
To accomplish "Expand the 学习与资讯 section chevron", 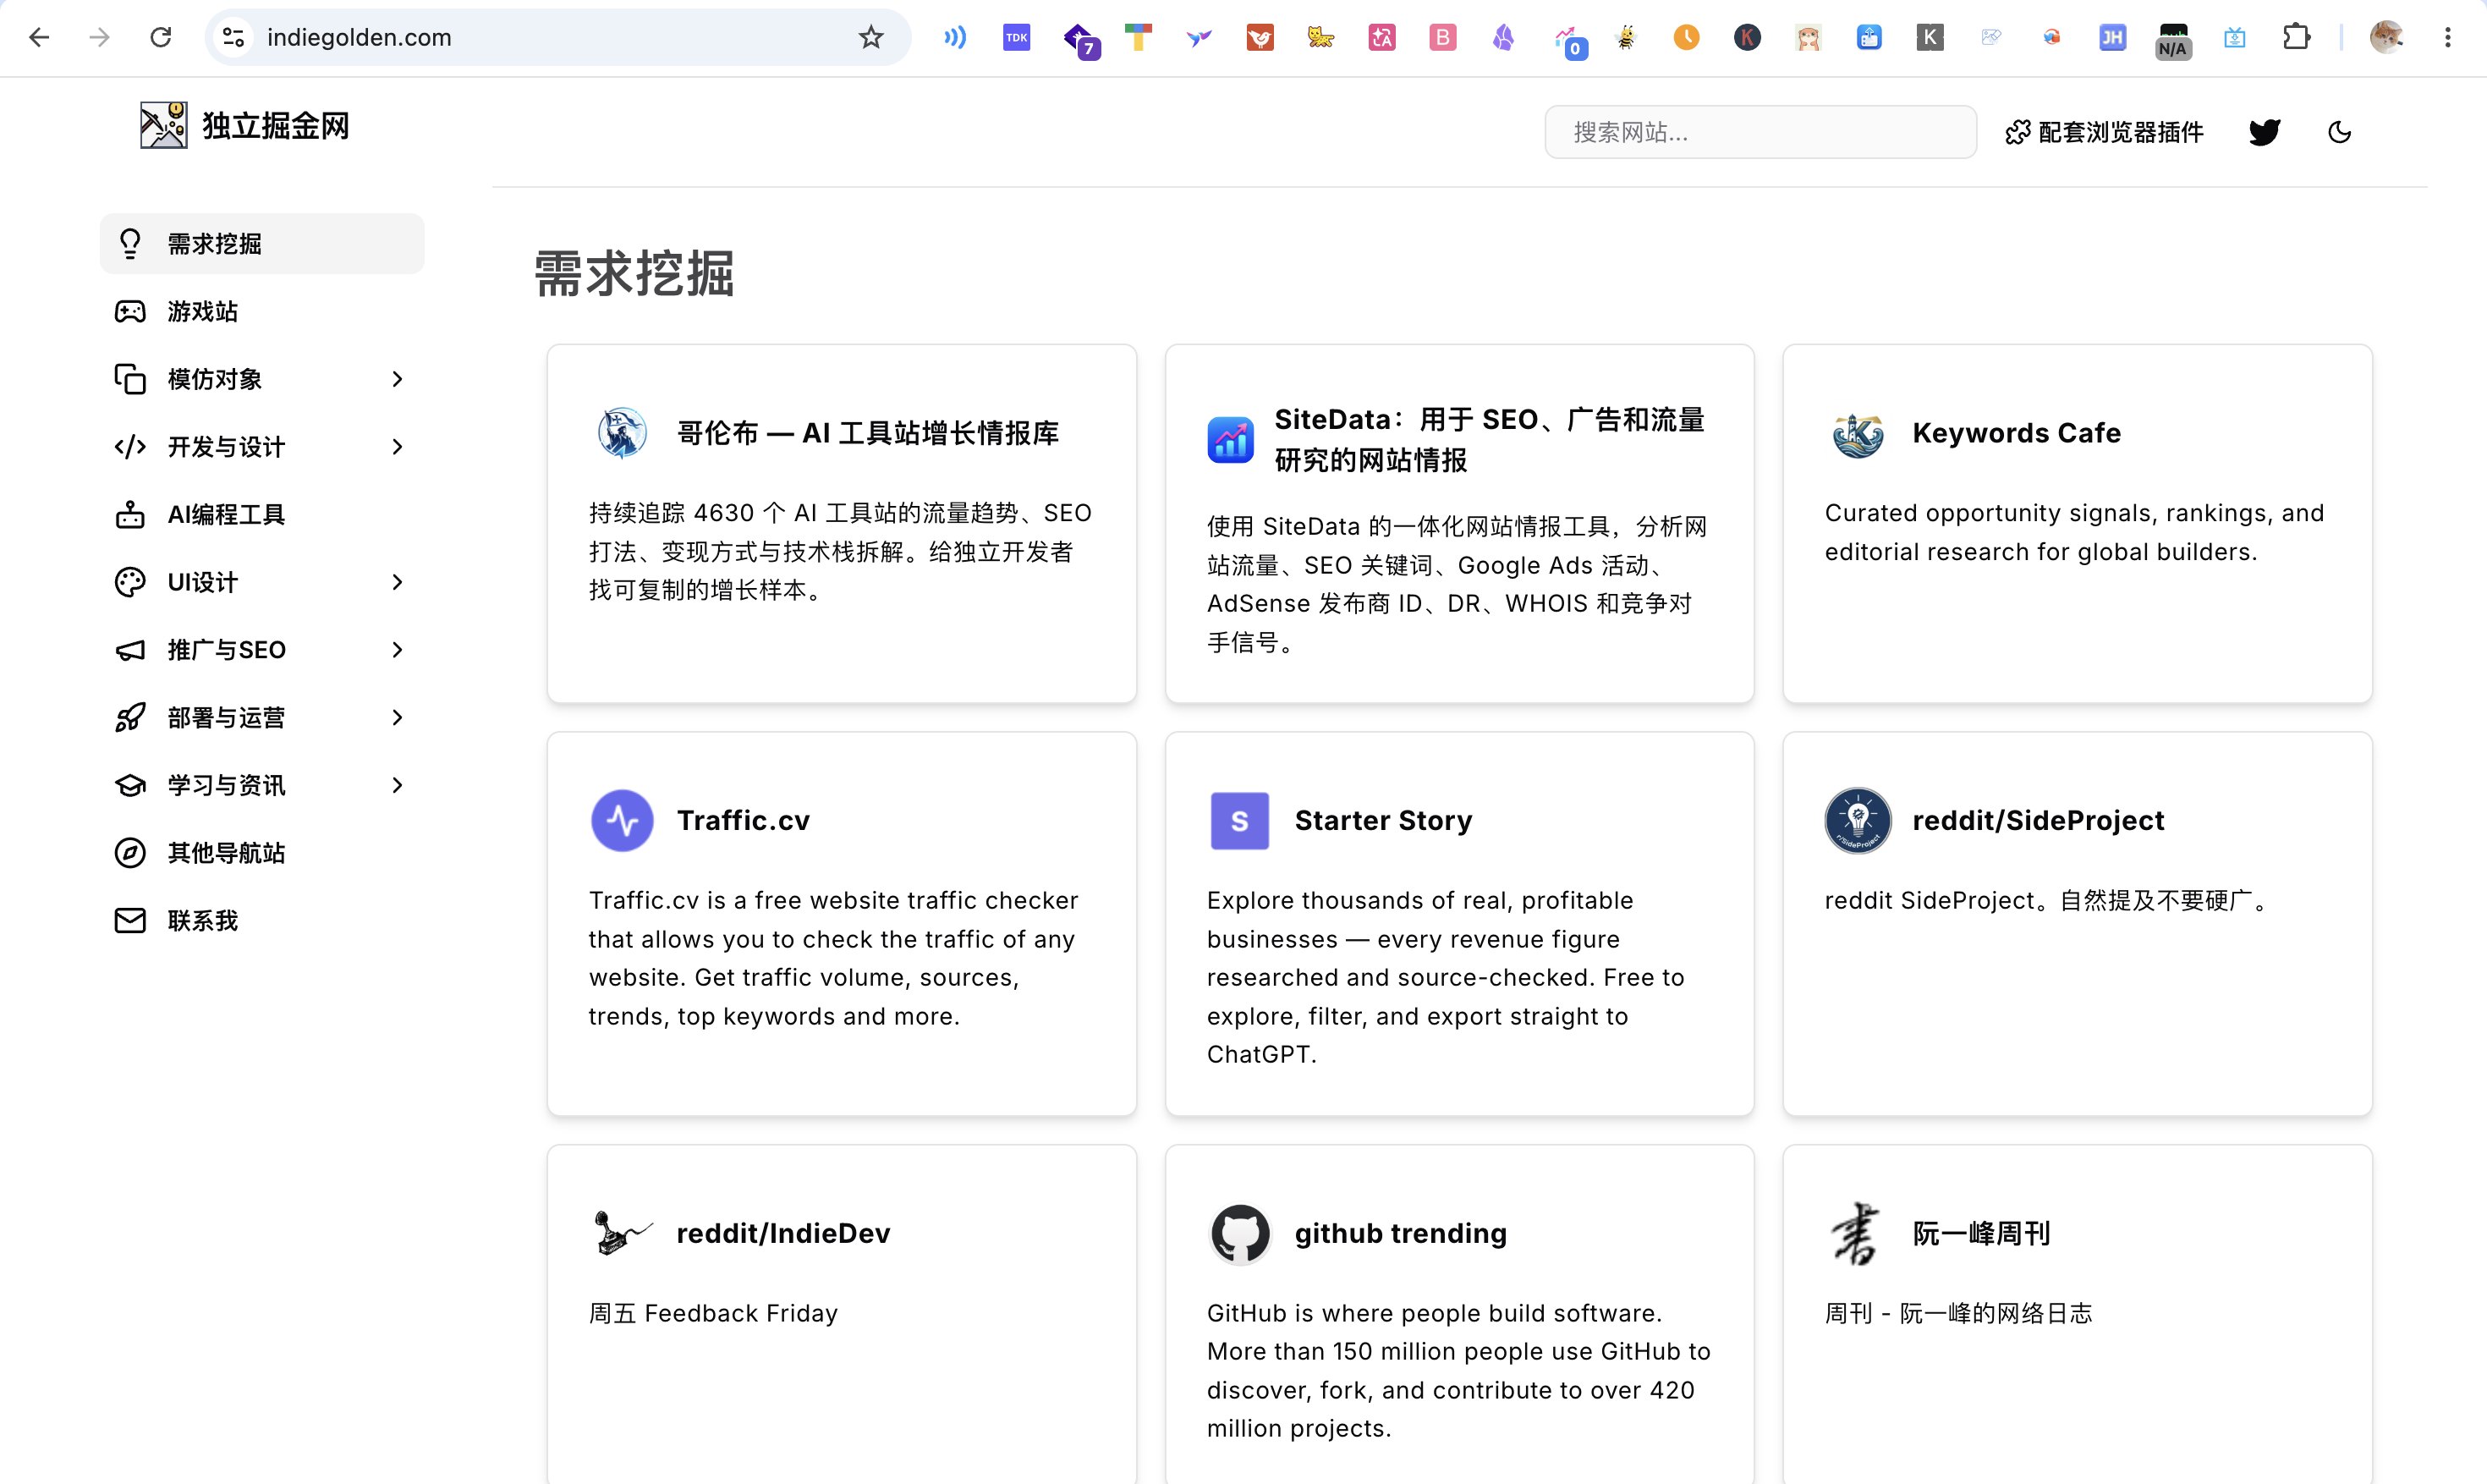I will 398,785.
